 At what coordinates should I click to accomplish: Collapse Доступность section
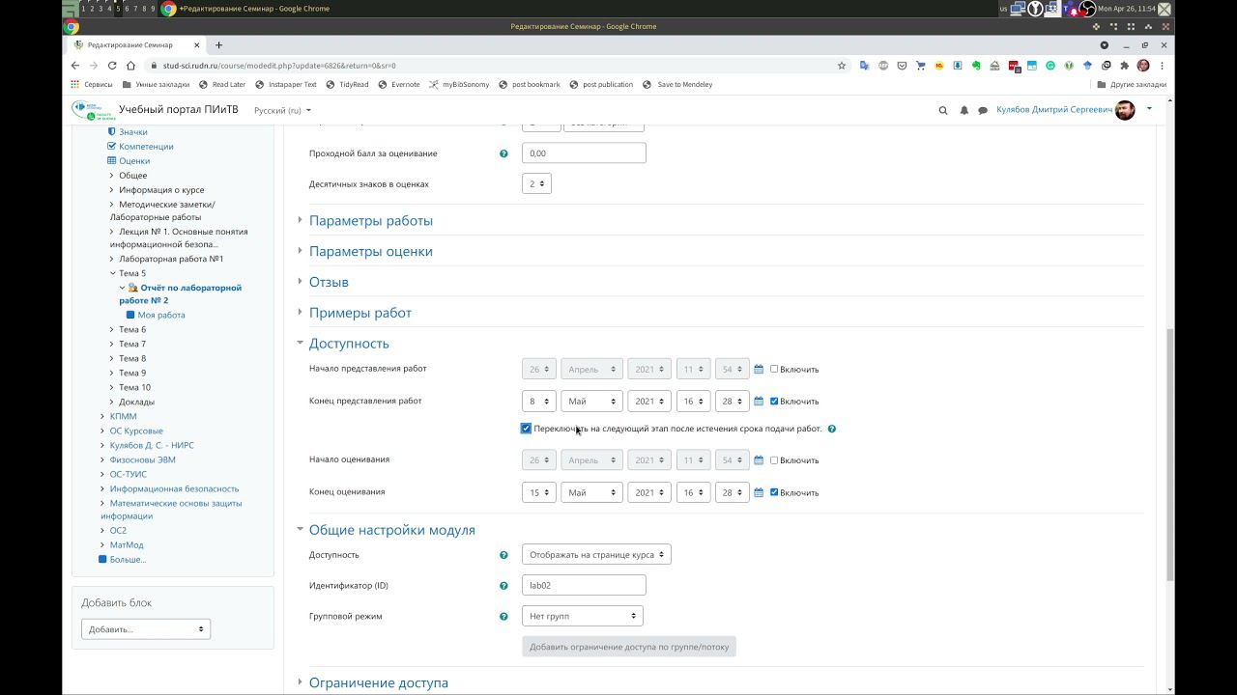pos(349,344)
